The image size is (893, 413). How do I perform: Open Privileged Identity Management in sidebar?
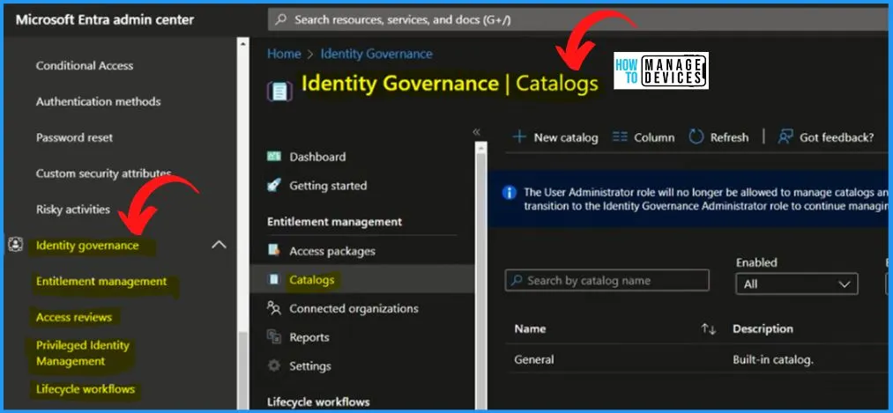83,353
